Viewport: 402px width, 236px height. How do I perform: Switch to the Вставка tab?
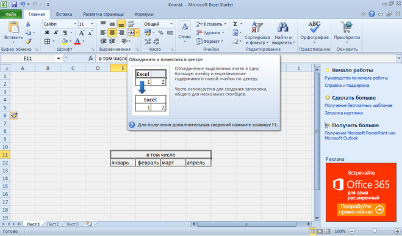(64, 14)
